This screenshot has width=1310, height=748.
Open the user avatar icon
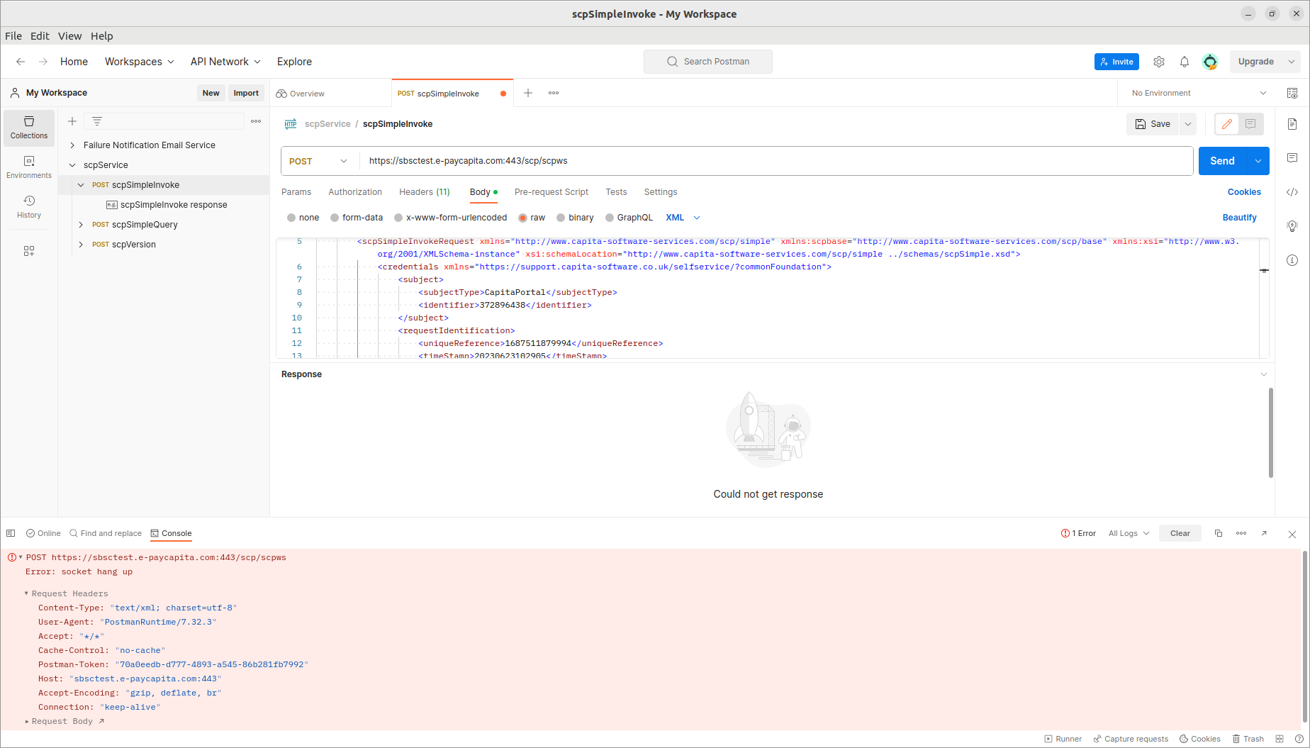coord(1210,62)
